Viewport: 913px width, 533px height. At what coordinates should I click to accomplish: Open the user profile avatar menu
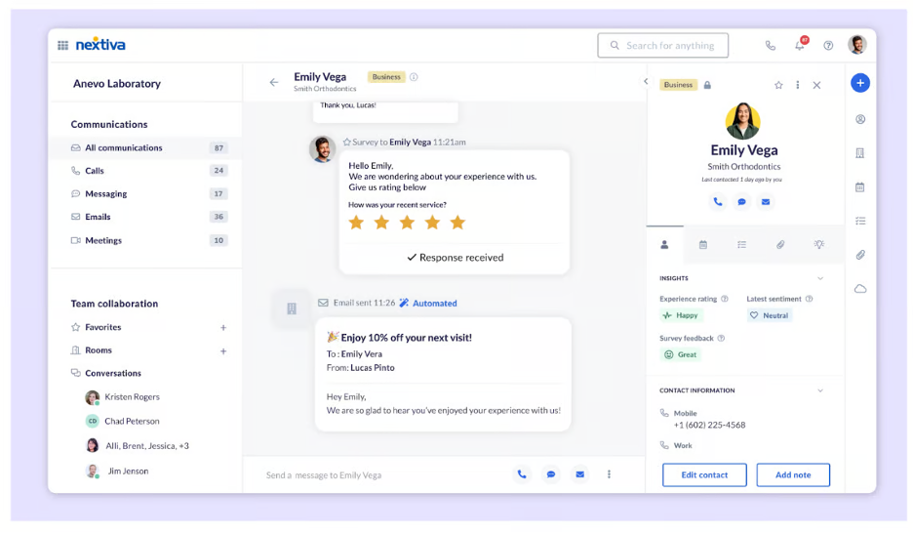click(857, 45)
